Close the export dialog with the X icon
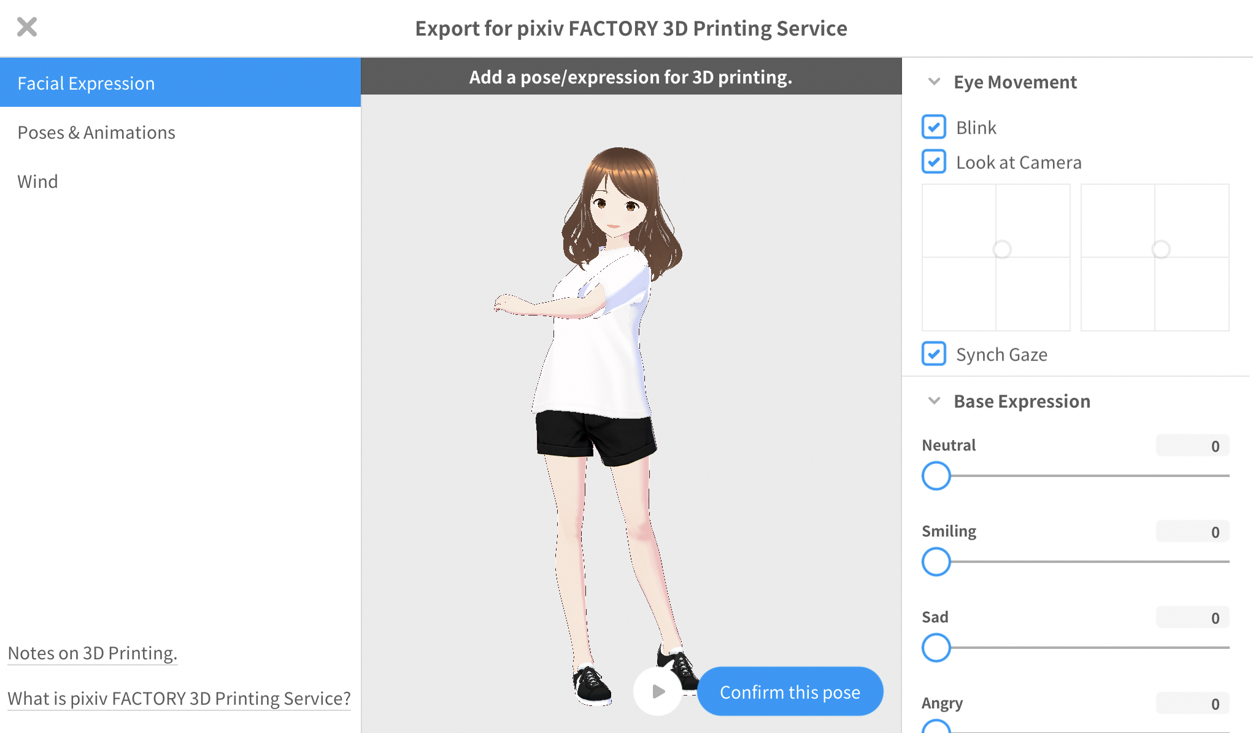This screenshot has height=733, width=1253. click(27, 27)
